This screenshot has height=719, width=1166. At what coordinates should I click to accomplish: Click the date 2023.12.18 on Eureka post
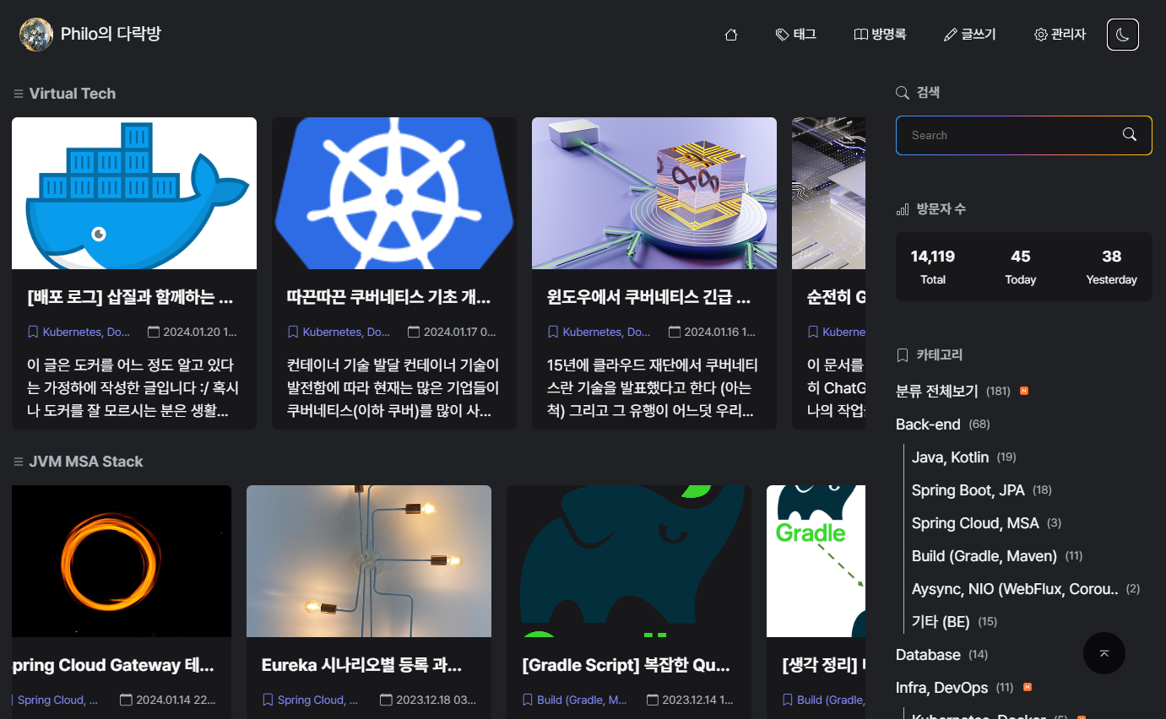pyautogui.click(x=428, y=700)
